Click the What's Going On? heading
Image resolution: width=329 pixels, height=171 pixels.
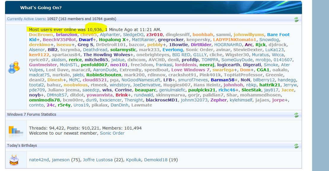41,8
